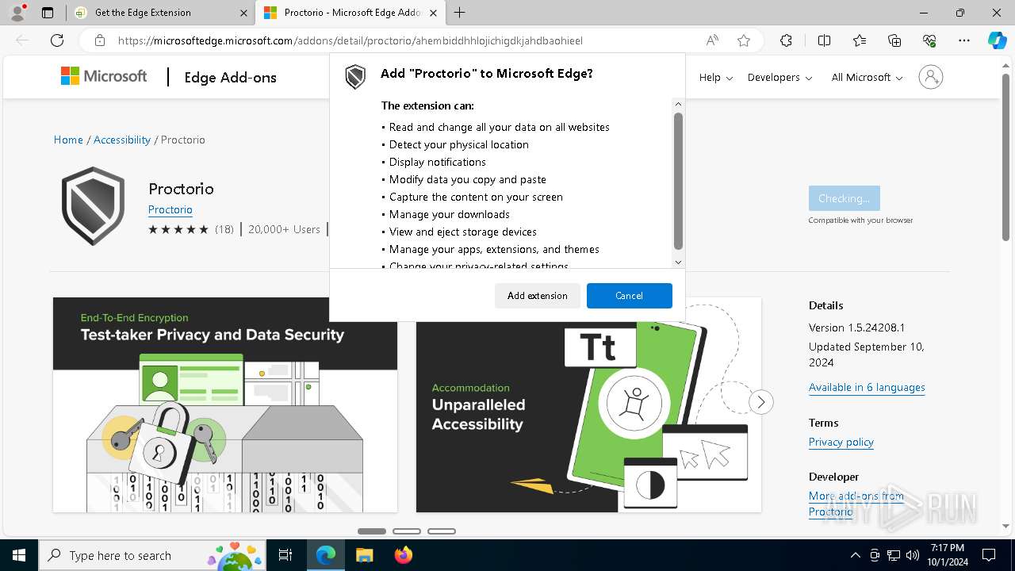
Task: Select the second carousel page indicator
Action: 407,531
